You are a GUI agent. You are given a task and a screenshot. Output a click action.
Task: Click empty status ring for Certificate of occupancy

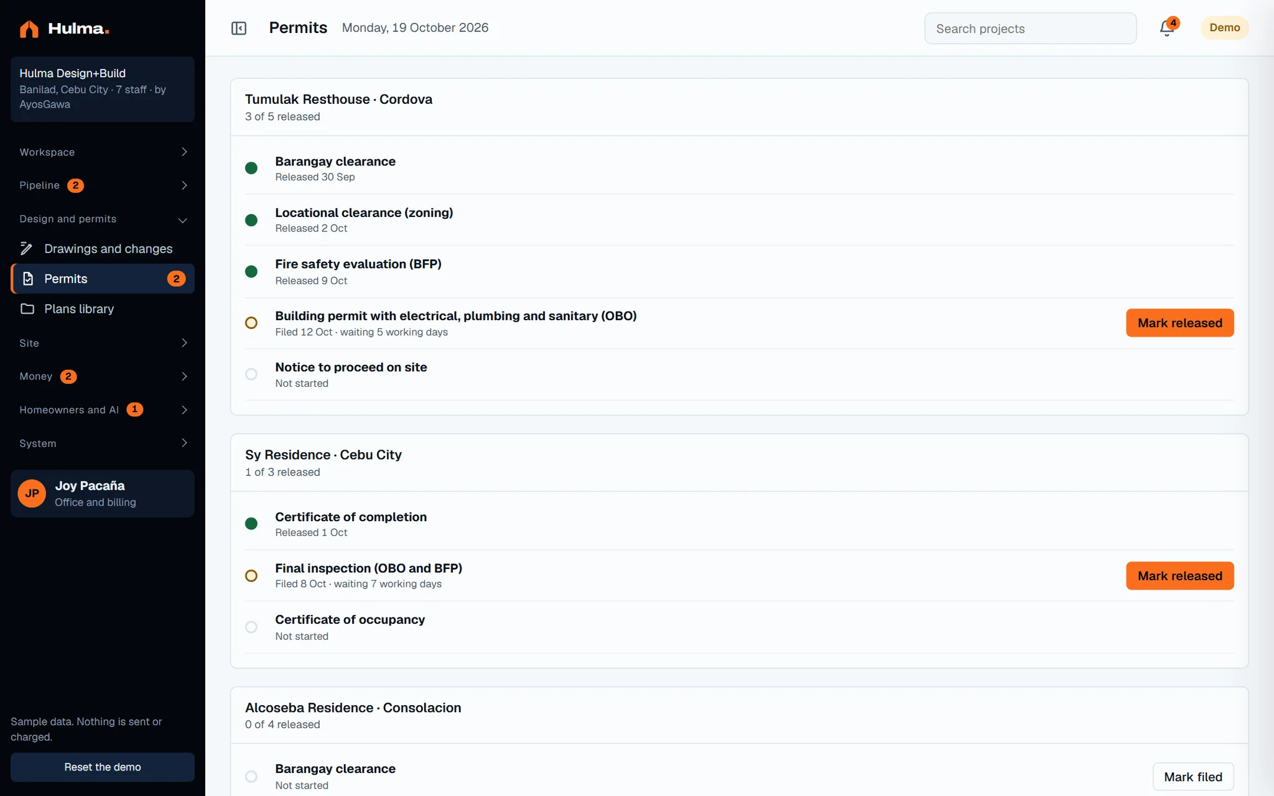tap(251, 627)
